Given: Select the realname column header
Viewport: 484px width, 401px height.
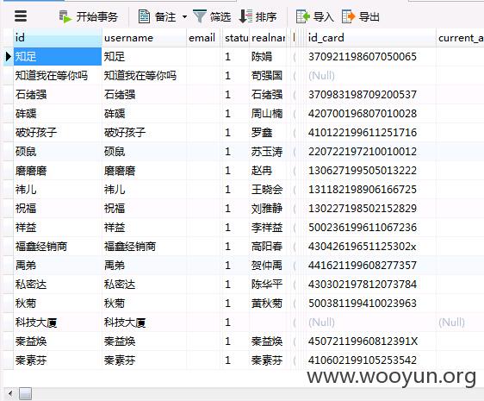Looking at the screenshot, I should (x=268, y=38).
